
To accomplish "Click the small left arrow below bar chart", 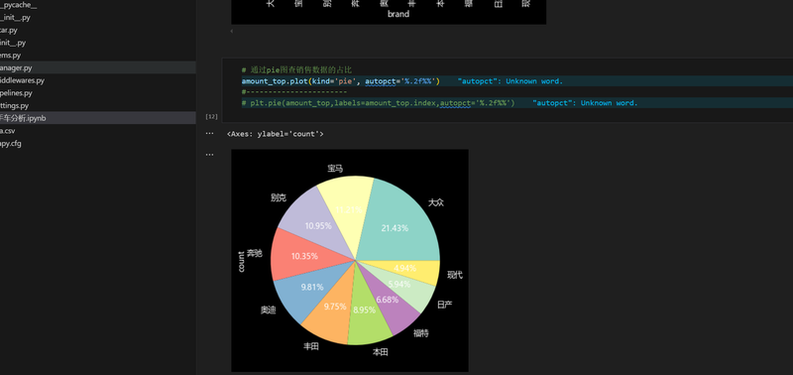I will tap(232, 32).
